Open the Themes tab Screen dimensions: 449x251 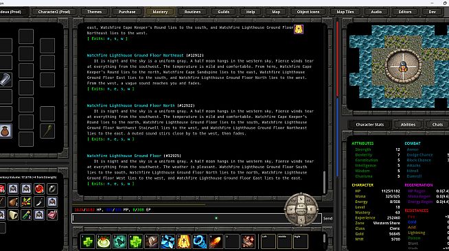point(95,12)
